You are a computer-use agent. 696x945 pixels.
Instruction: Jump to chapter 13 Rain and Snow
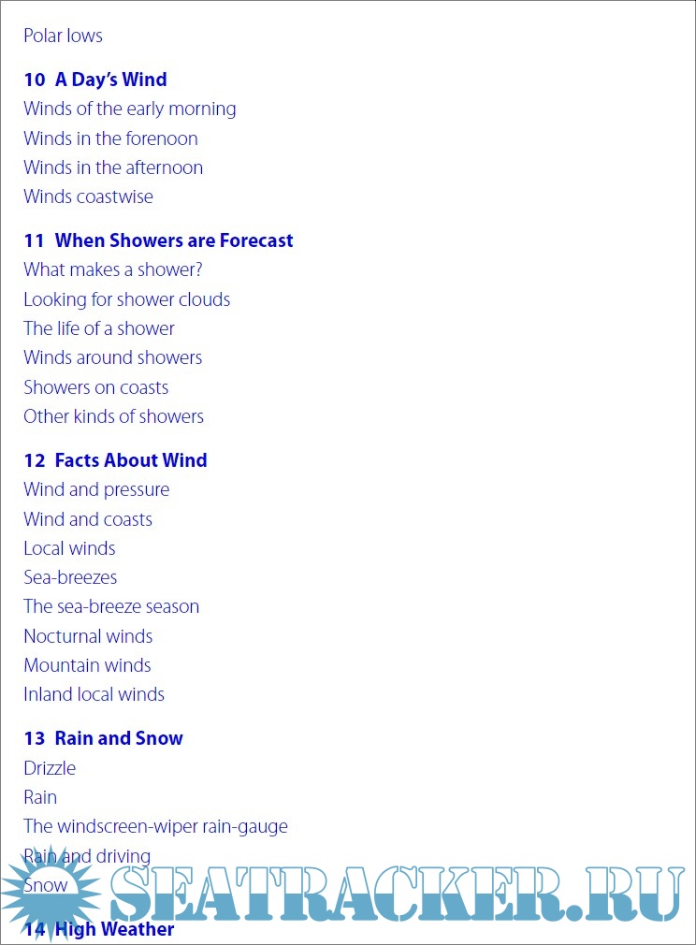(103, 738)
